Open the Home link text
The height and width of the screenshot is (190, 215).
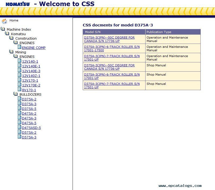coord(14,20)
